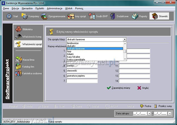Click Zapamiętaj zmiany button
Image resolution: width=177 pixels, height=125 pixels.
pos(118,88)
